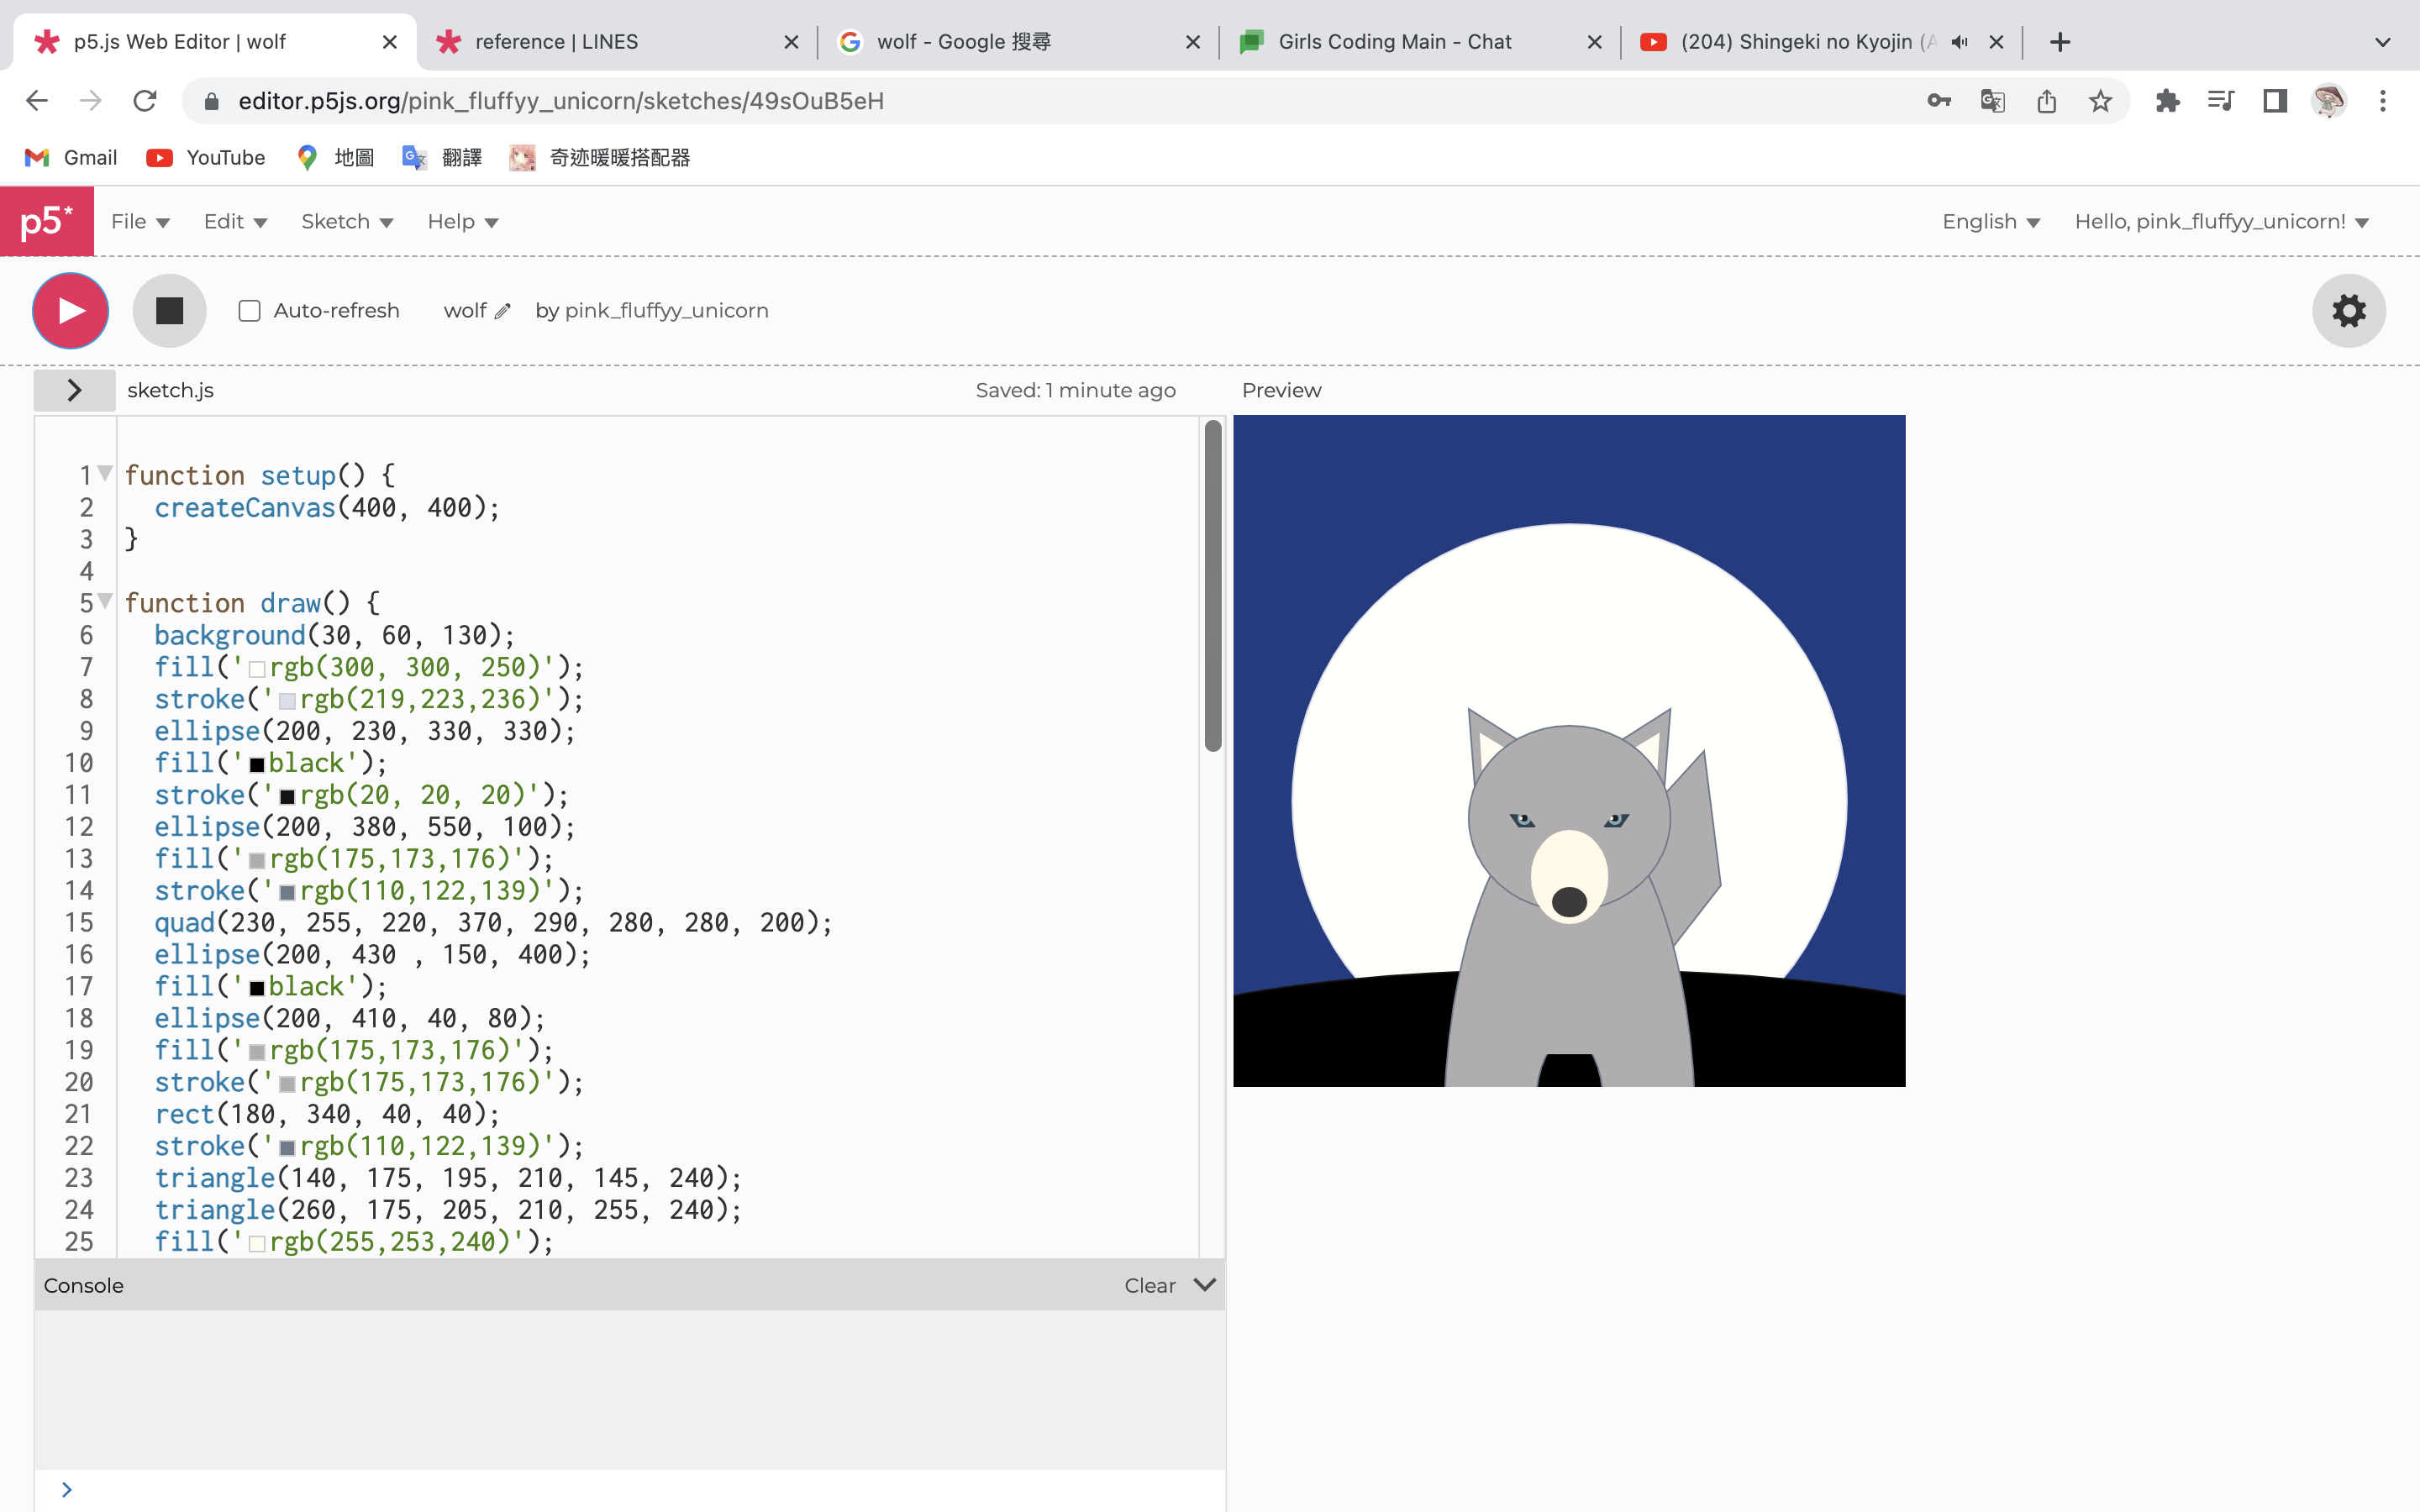Enable the Auto-refresh checkbox
This screenshot has height=1512, width=2420.
[250, 311]
